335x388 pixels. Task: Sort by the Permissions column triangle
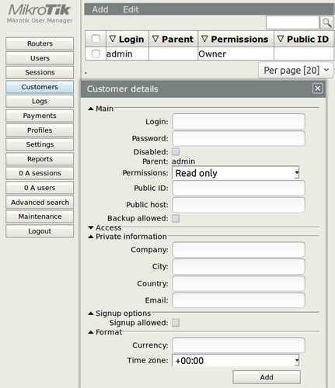pos(204,39)
